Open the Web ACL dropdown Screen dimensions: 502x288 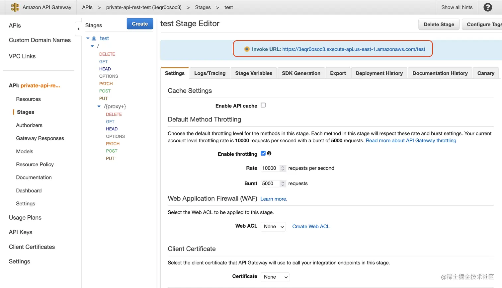click(x=273, y=227)
